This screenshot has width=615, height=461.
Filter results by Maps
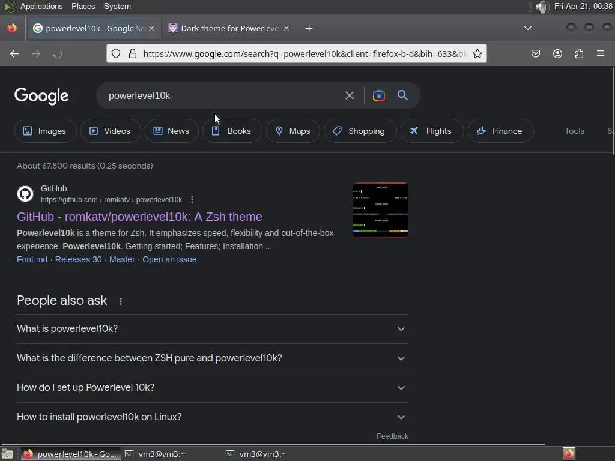click(293, 131)
